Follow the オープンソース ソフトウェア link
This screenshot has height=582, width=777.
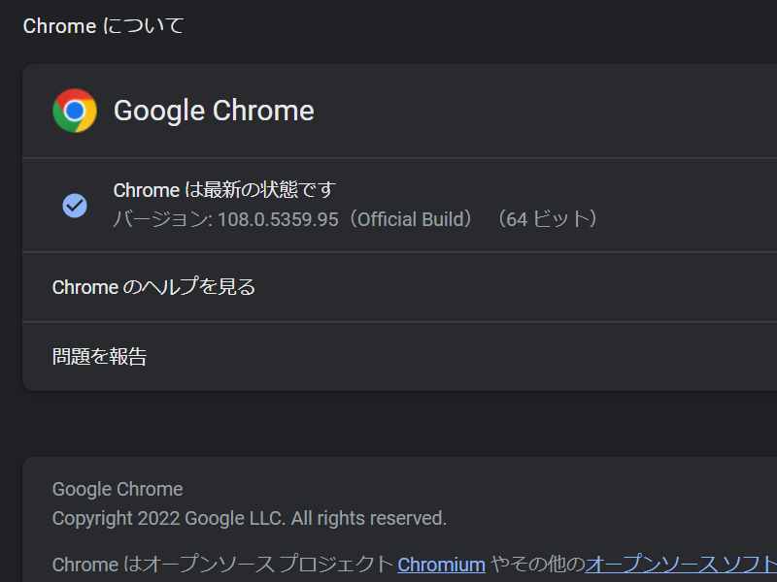coord(680,565)
